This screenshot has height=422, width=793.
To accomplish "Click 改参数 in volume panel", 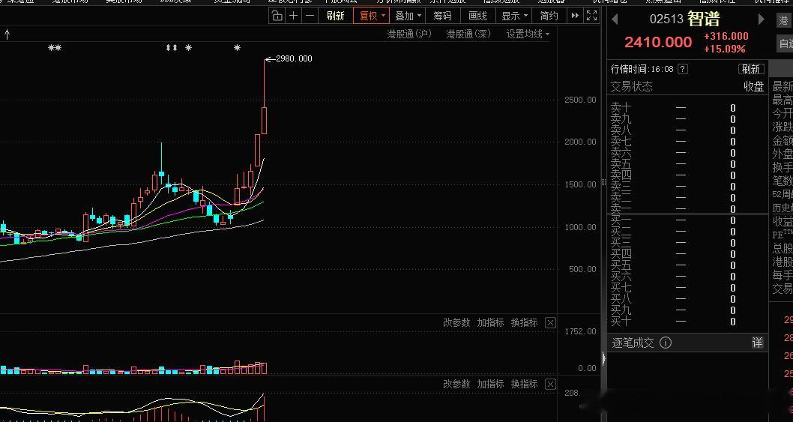I will [x=456, y=322].
